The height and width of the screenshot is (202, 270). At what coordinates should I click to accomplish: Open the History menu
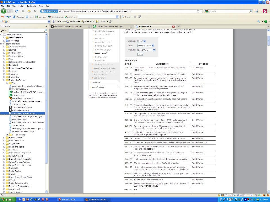[22, 6]
